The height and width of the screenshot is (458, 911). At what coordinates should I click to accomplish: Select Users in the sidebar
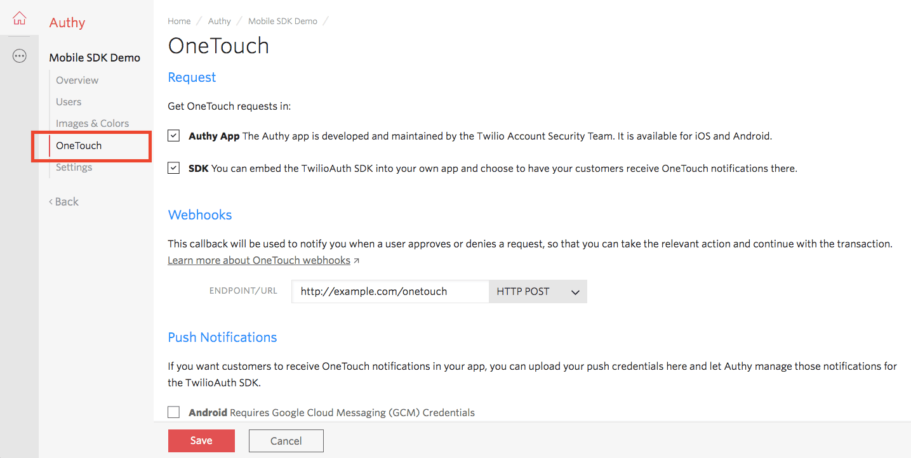69,102
